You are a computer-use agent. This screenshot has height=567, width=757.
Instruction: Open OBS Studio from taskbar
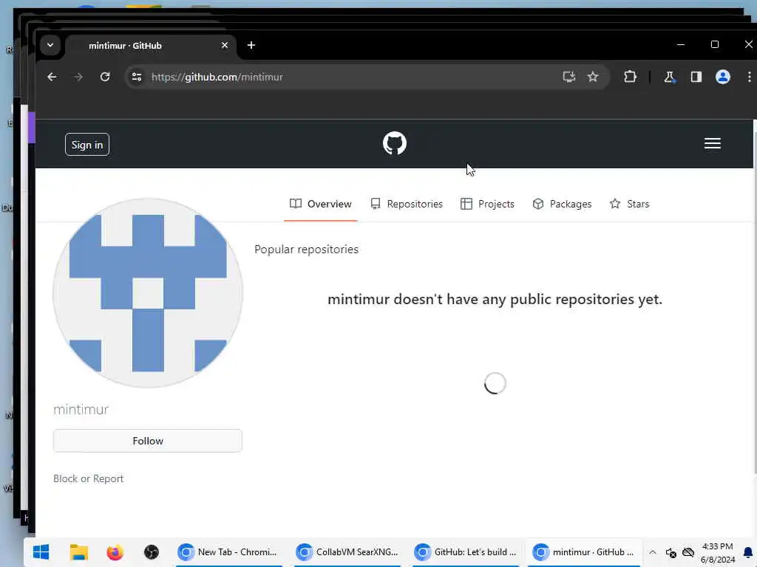point(151,552)
